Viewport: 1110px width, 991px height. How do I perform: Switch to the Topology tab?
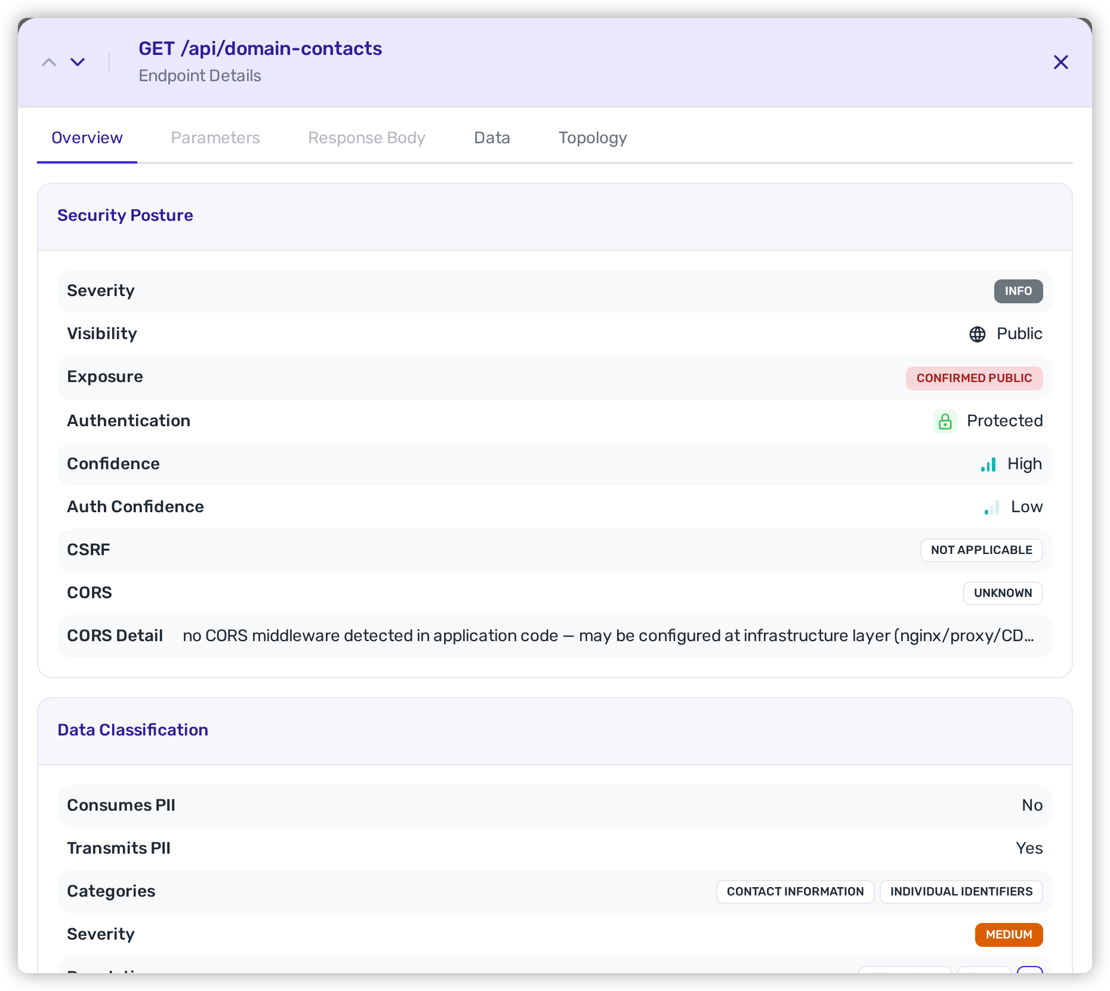coord(593,138)
